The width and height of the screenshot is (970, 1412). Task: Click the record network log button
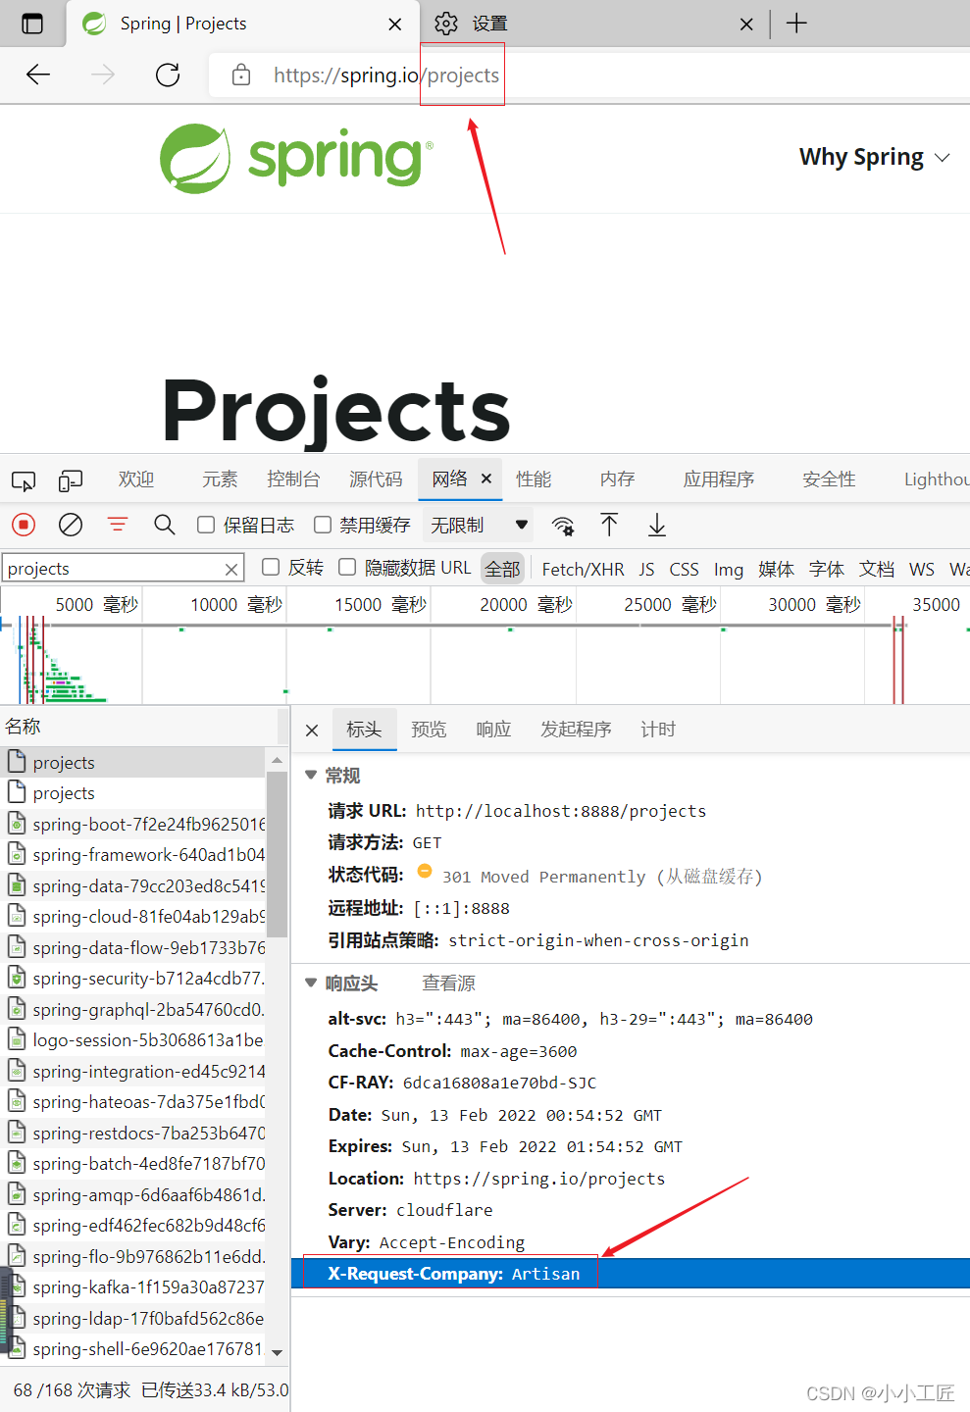coord(24,525)
